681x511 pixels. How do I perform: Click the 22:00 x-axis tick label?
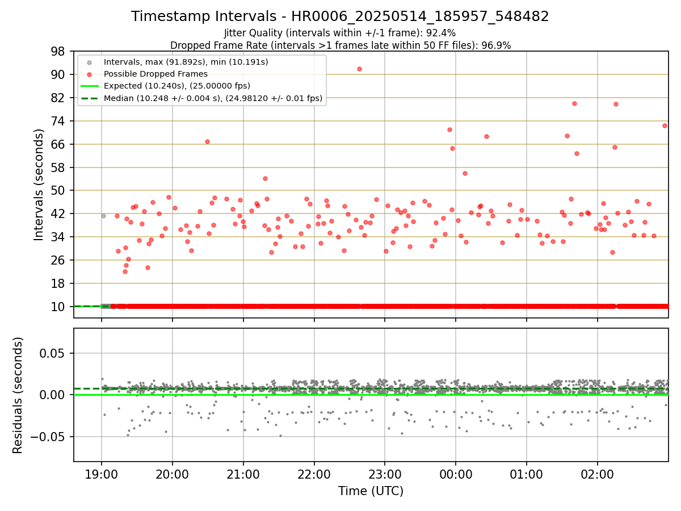point(314,474)
